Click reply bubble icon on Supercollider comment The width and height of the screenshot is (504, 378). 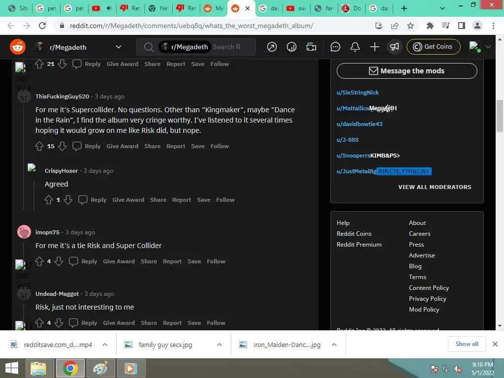(77, 146)
